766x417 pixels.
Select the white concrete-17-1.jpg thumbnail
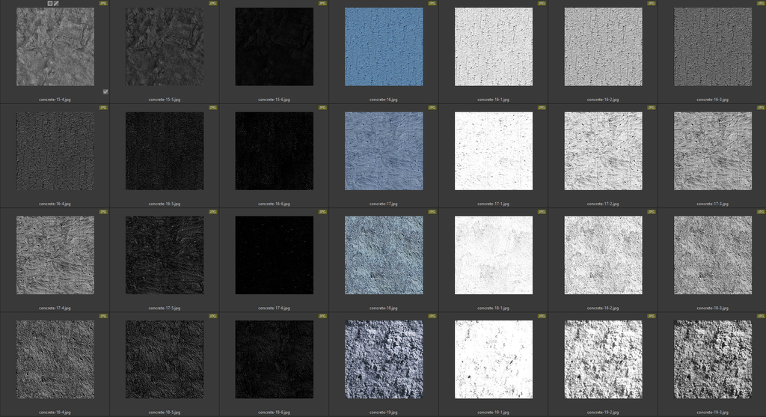(x=494, y=151)
